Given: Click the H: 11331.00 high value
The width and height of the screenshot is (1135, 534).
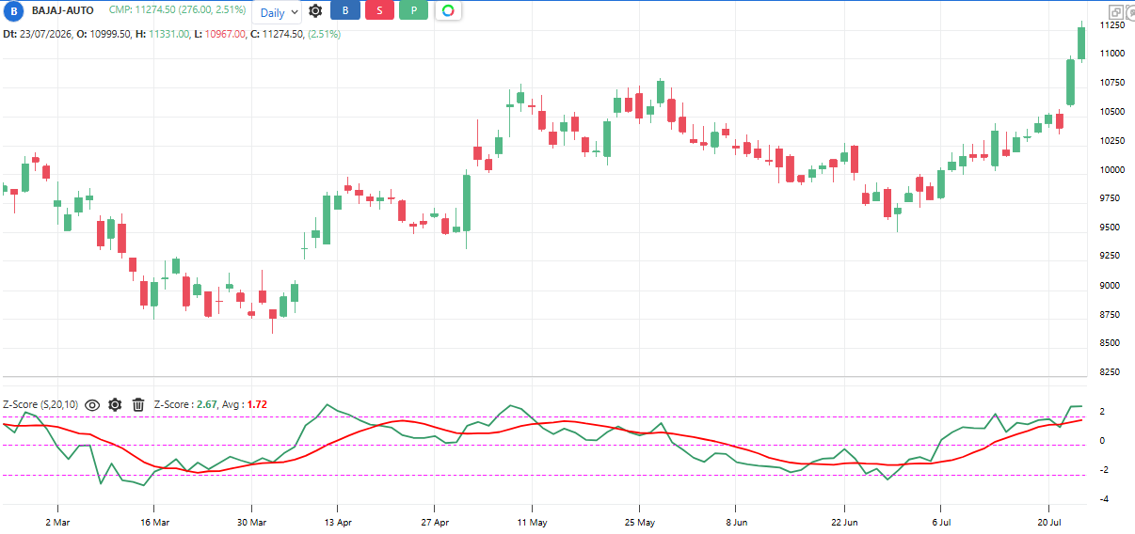Looking at the screenshot, I should [x=163, y=34].
